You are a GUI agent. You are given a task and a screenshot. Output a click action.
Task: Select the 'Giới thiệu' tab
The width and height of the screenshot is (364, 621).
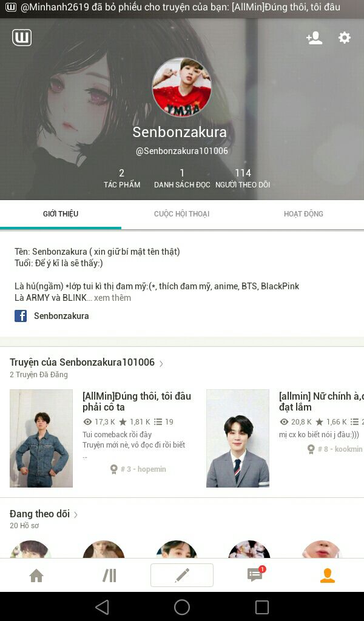[x=61, y=214]
